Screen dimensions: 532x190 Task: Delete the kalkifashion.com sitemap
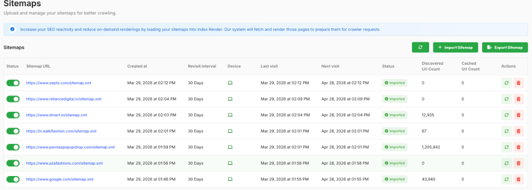tap(518, 131)
